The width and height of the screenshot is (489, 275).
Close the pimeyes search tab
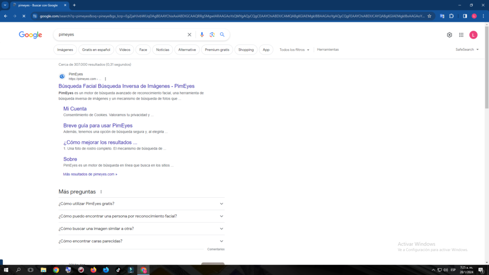click(x=65, y=5)
